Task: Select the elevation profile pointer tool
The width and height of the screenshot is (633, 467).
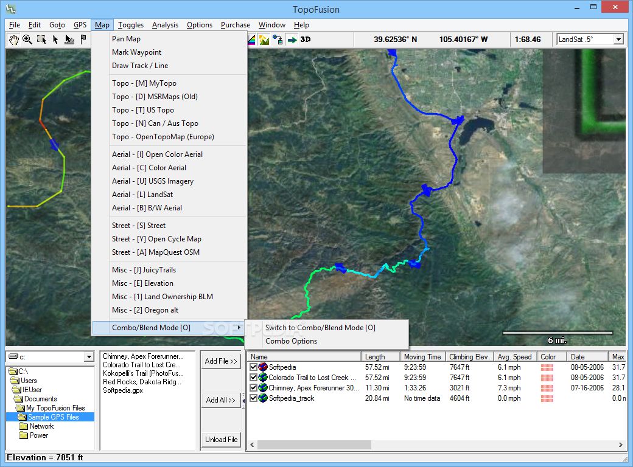Action: [69, 40]
